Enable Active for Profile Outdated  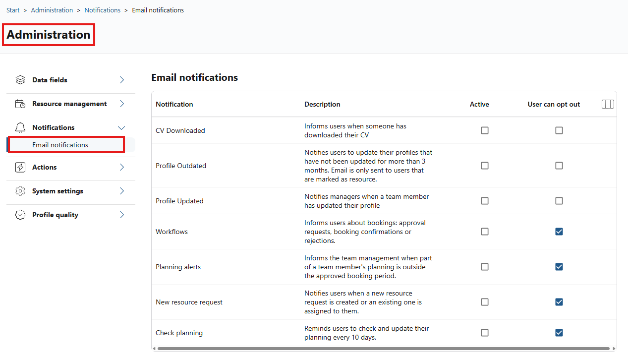(x=485, y=166)
